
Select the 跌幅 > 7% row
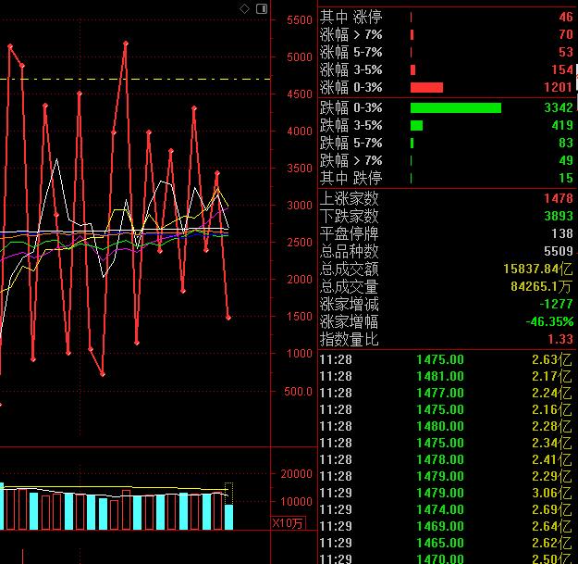pyautogui.click(x=447, y=160)
